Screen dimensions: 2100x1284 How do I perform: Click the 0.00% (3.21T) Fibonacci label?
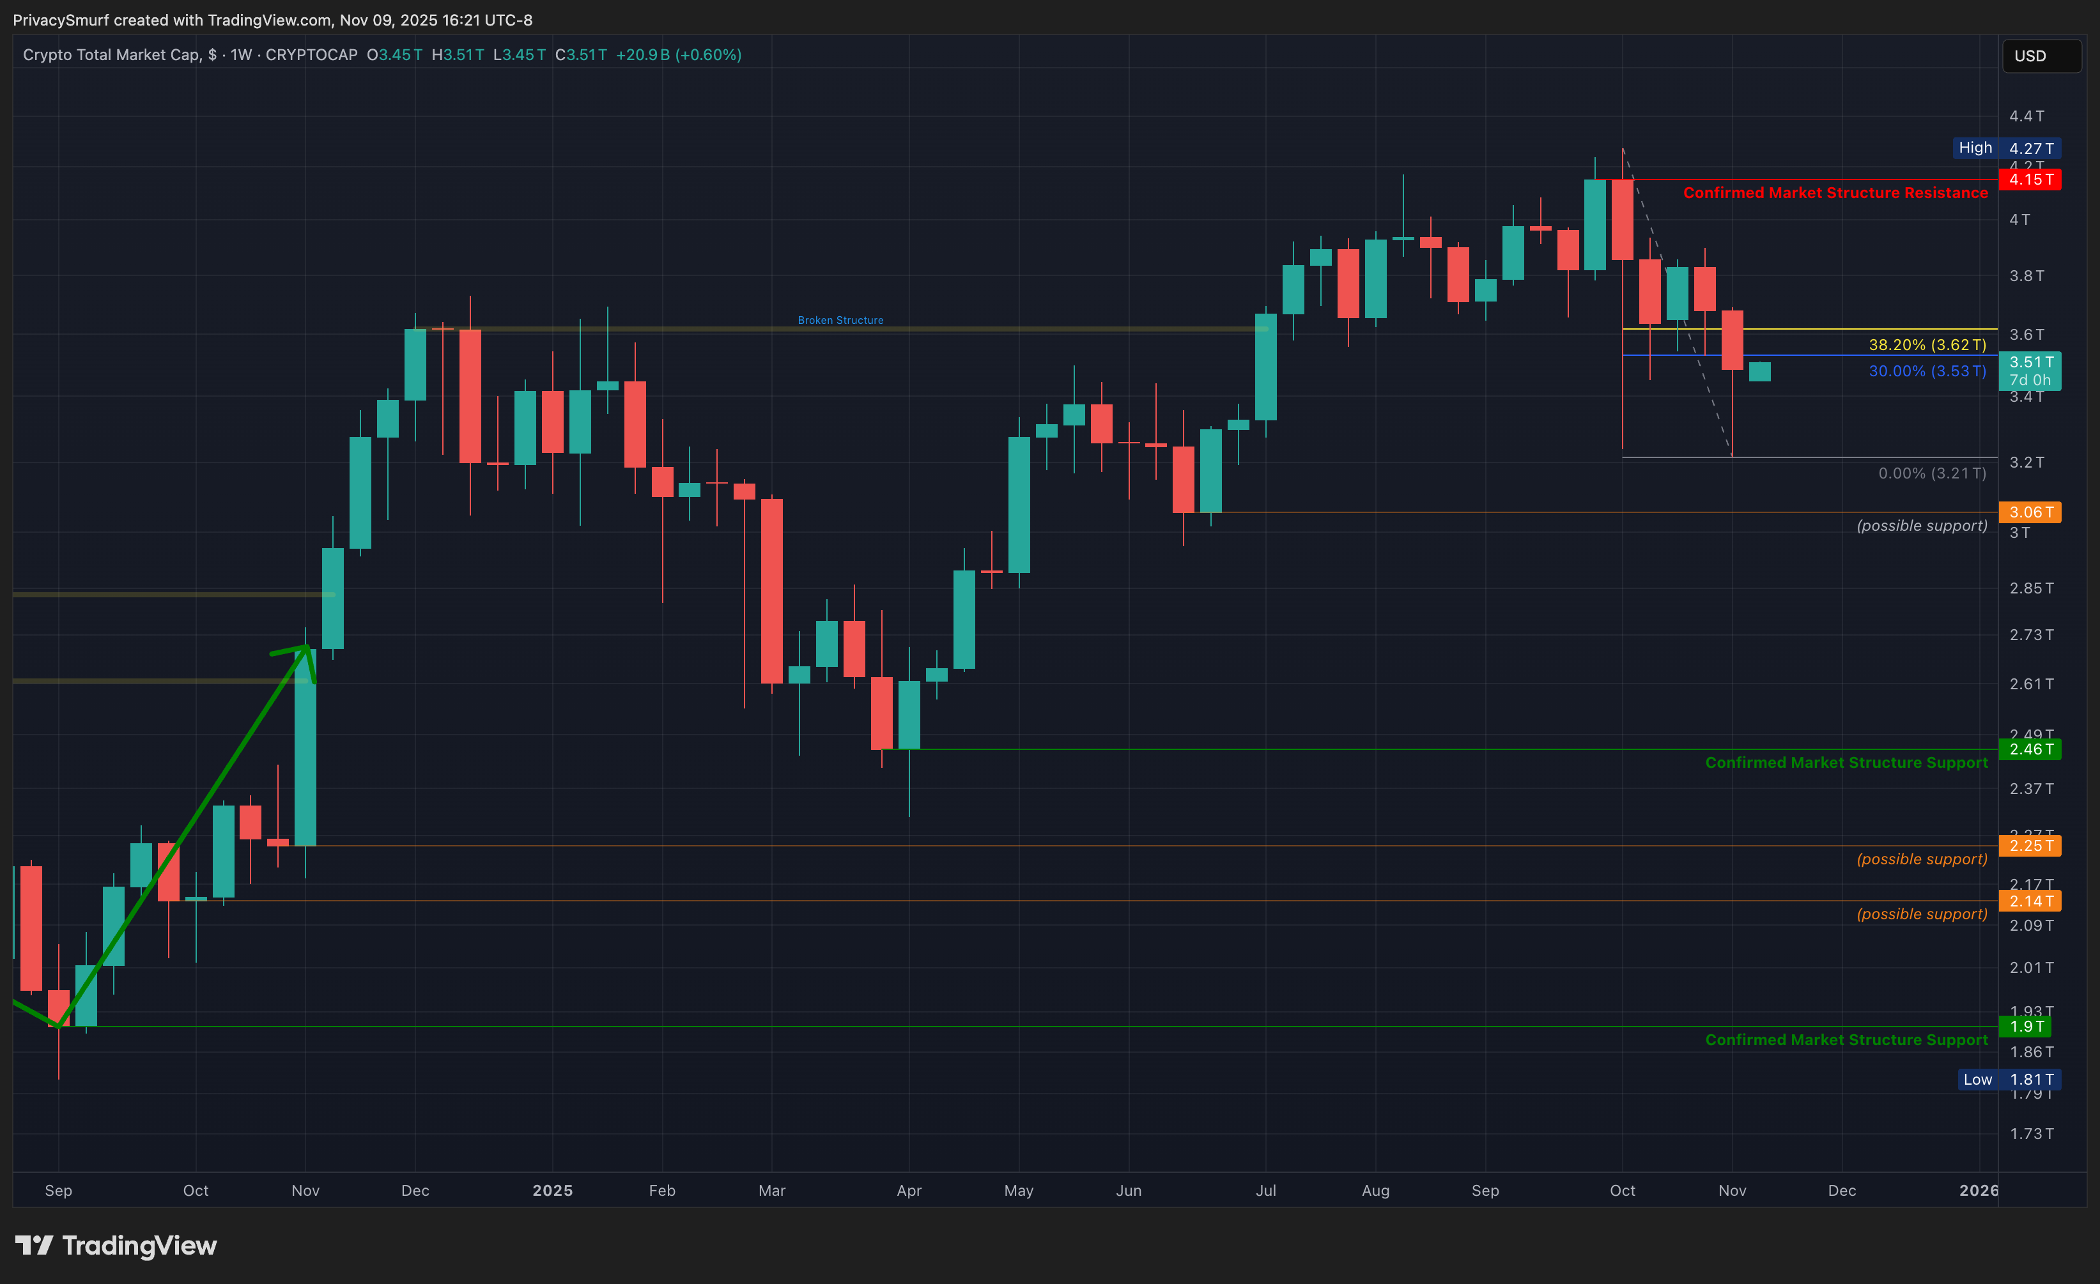coord(1931,474)
